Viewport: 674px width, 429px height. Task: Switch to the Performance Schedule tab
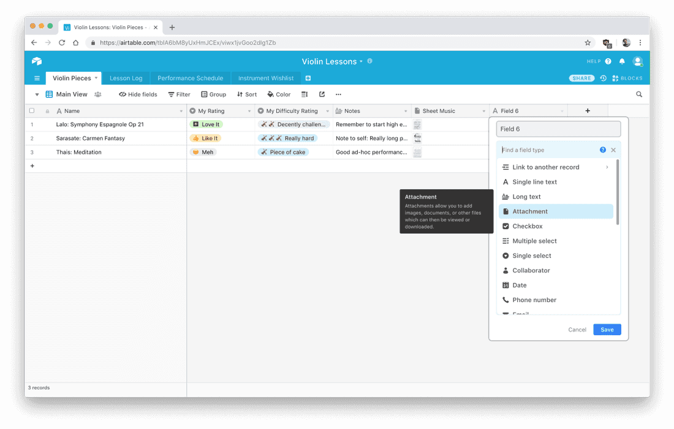(x=190, y=78)
